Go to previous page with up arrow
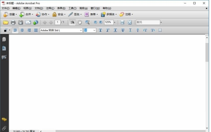Image resolution: width=211 pixels, height=132 pixels. [45, 22]
